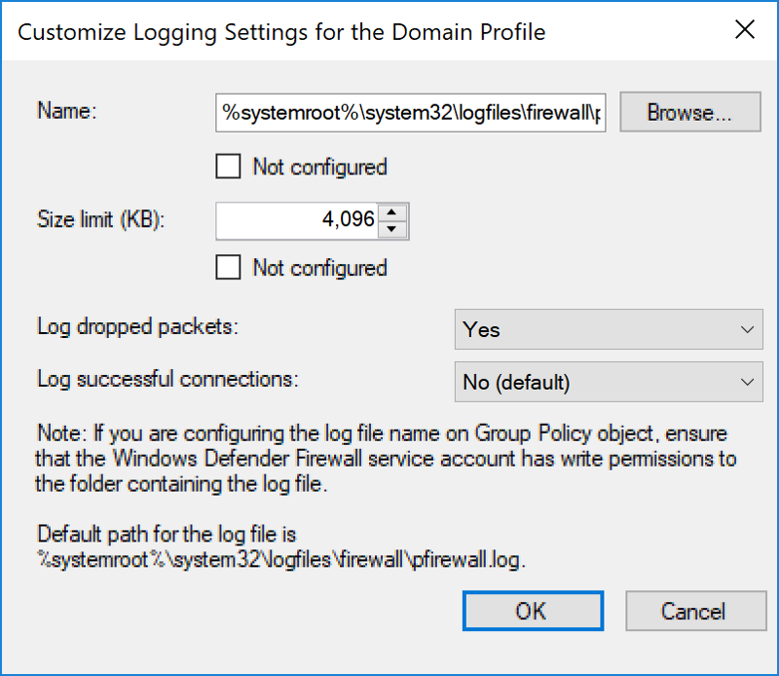This screenshot has width=779, height=676.
Task: Focus the log file Name path field
Action: [x=410, y=113]
